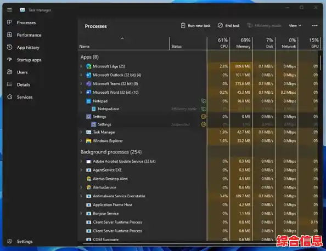Image resolution: width=326 pixels, height=251 pixels.
Task: Click the efficiency leaf icon on Notepad row
Action: (x=204, y=101)
